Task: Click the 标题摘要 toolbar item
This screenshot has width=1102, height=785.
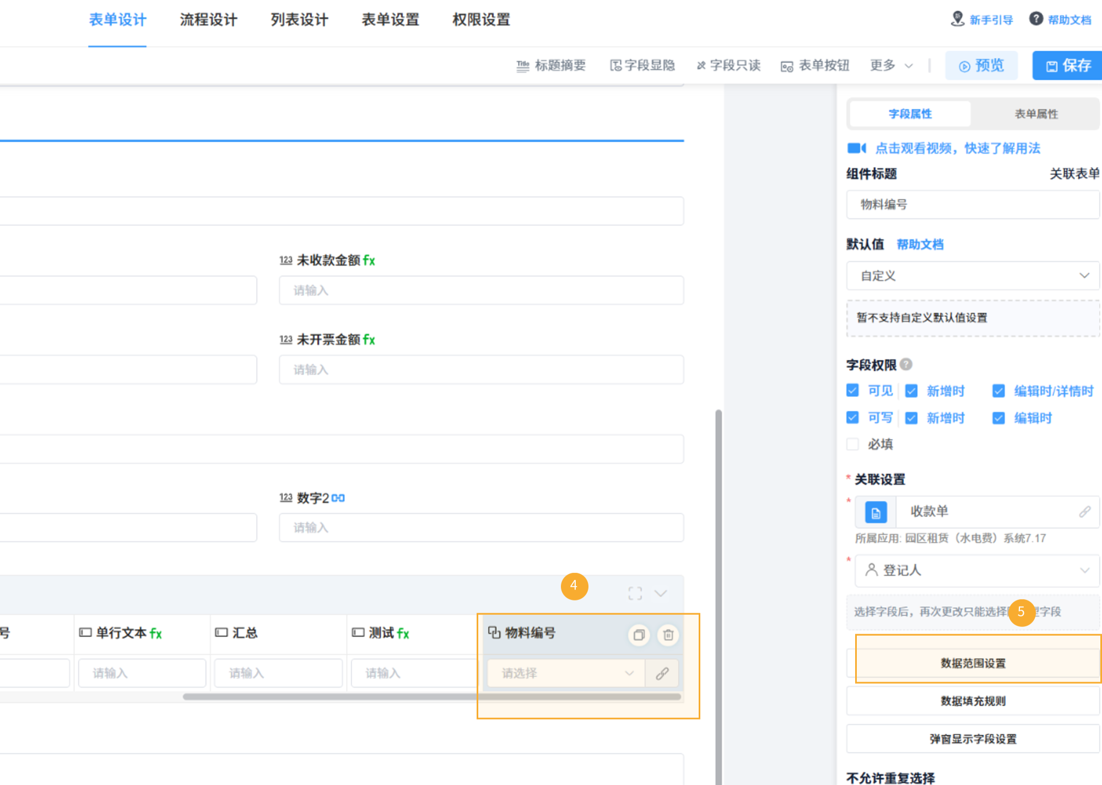Action: pos(551,66)
